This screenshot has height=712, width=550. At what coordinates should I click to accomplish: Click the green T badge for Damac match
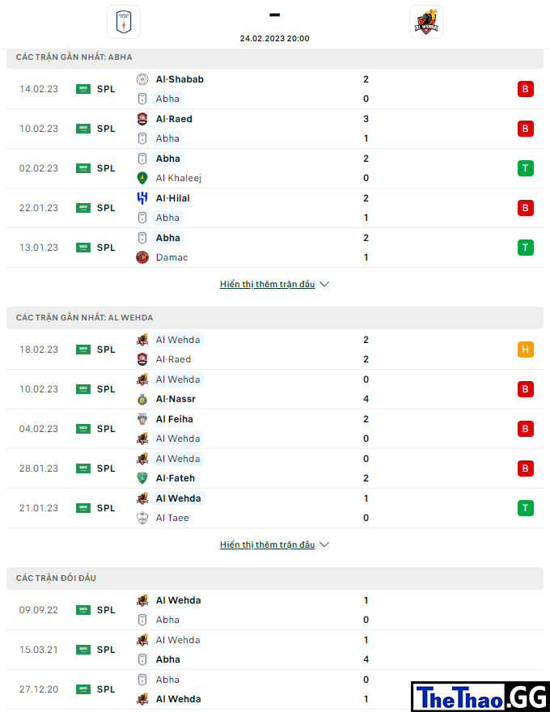526,248
